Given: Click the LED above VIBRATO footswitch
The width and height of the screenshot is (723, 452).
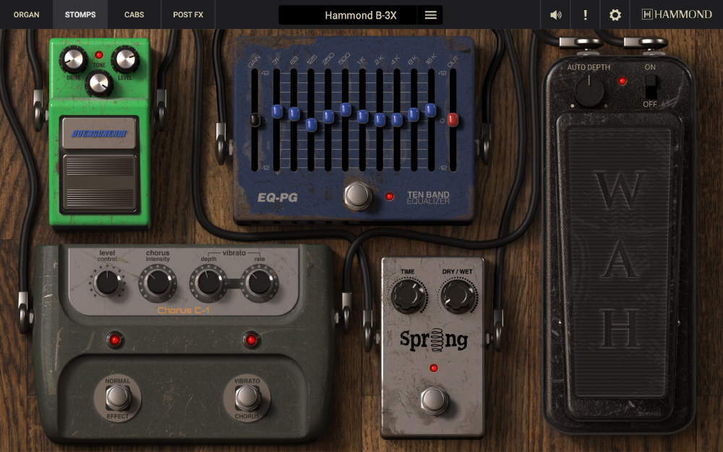Looking at the screenshot, I should pyautogui.click(x=251, y=341).
